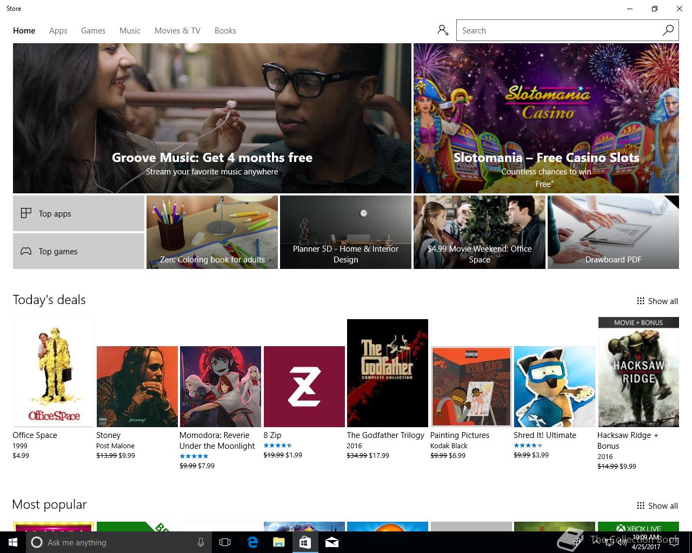Click The Godfather Trilogy title text

385,435
